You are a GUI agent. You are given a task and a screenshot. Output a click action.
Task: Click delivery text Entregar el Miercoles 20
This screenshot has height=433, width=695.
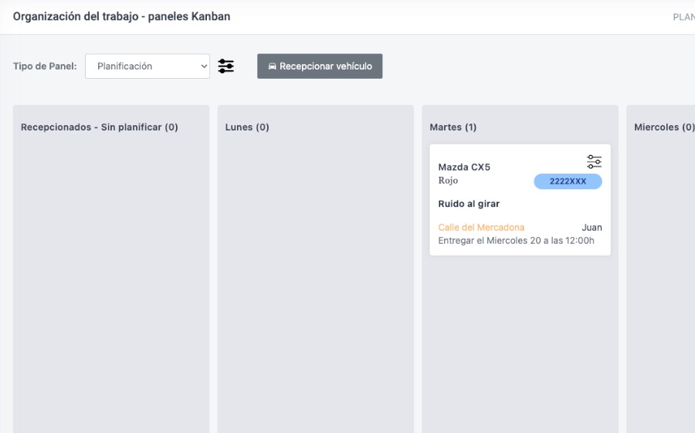(516, 241)
